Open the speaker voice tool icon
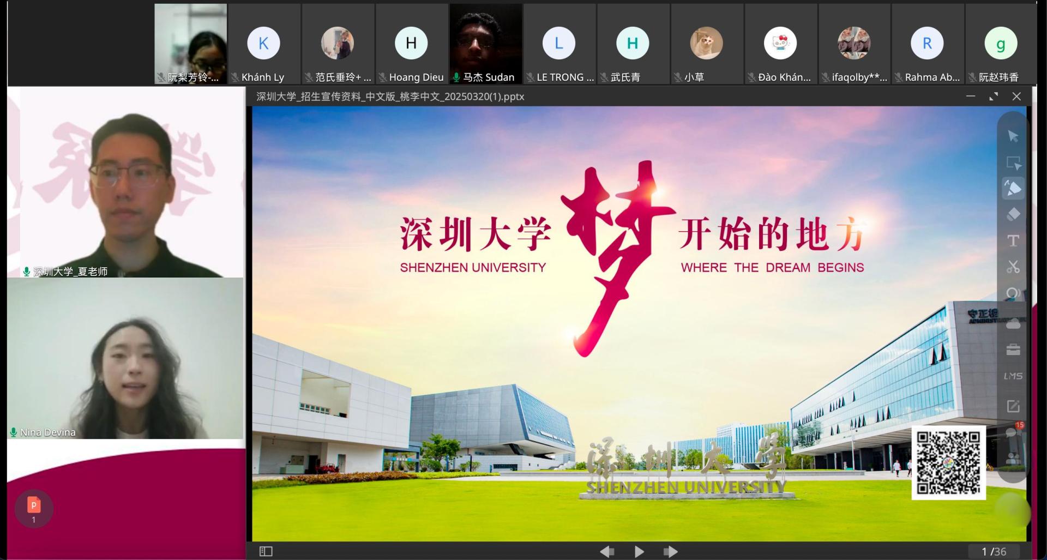The height and width of the screenshot is (560, 1047). pyautogui.click(x=1013, y=293)
